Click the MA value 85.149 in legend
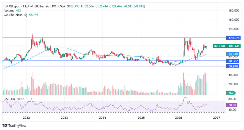Image resolution: width=244 pixels, height=130 pixels. pos(34,15)
